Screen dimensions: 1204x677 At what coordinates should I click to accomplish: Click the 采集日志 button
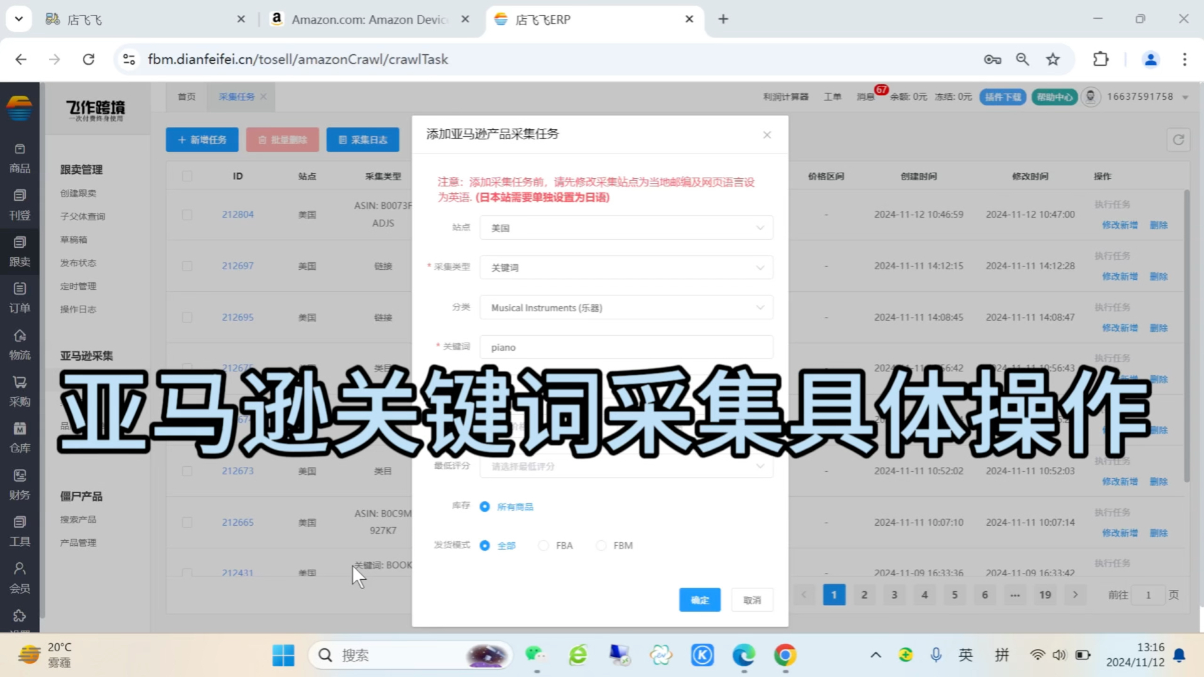pyautogui.click(x=363, y=139)
